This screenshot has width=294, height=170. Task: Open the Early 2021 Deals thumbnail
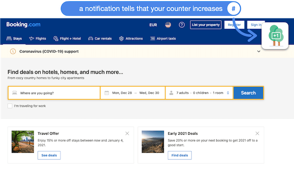(153, 142)
